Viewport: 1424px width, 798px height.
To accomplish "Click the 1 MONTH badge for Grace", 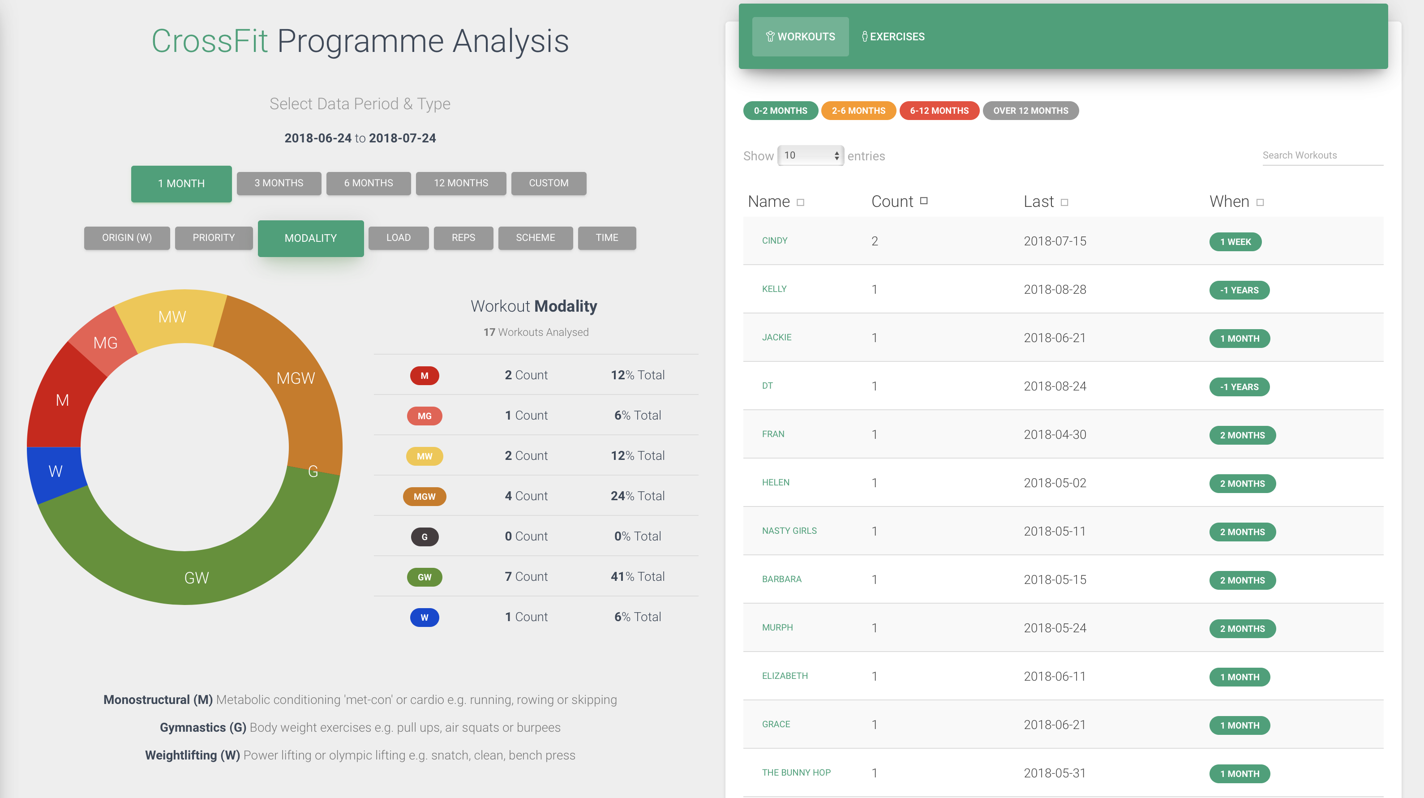I will [x=1240, y=725].
